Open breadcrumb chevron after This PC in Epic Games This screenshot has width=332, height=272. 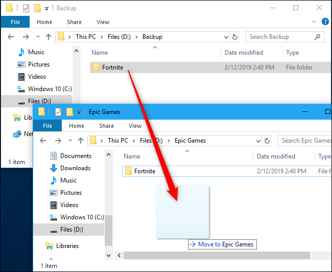point(134,141)
